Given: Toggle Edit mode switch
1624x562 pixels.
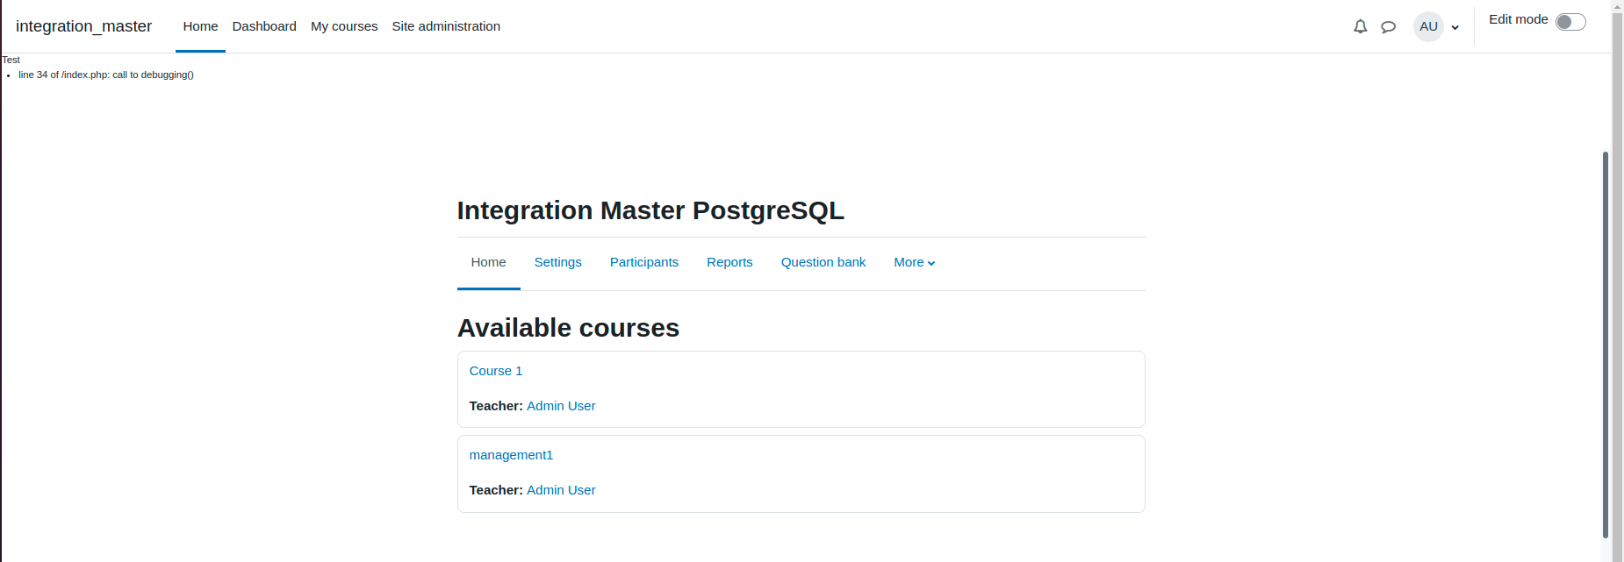Looking at the screenshot, I should click(1570, 21).
